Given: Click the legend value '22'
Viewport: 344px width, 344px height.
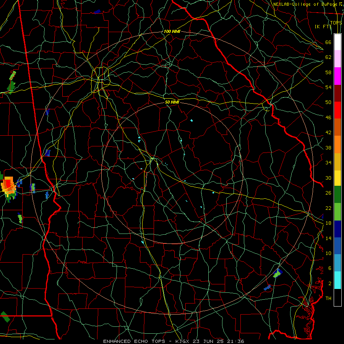Looking at the screenshot, I should (328, 208).
